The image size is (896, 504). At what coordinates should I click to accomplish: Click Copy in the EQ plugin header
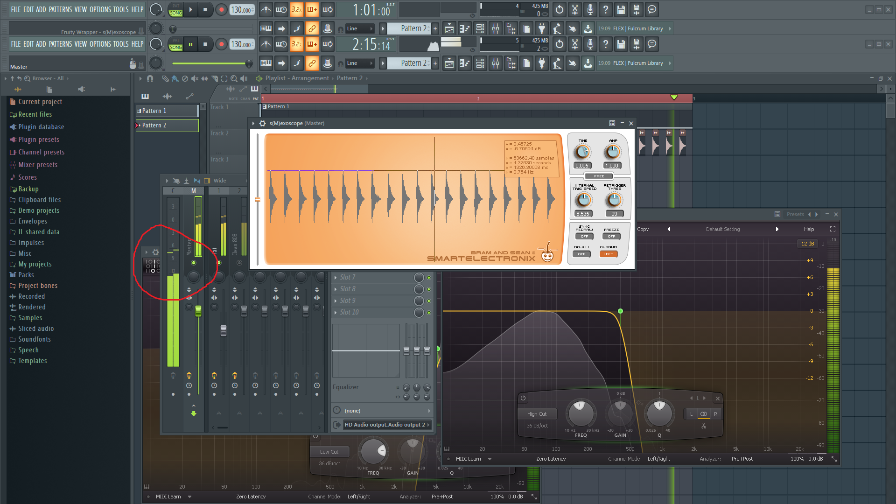coord(643,229)
